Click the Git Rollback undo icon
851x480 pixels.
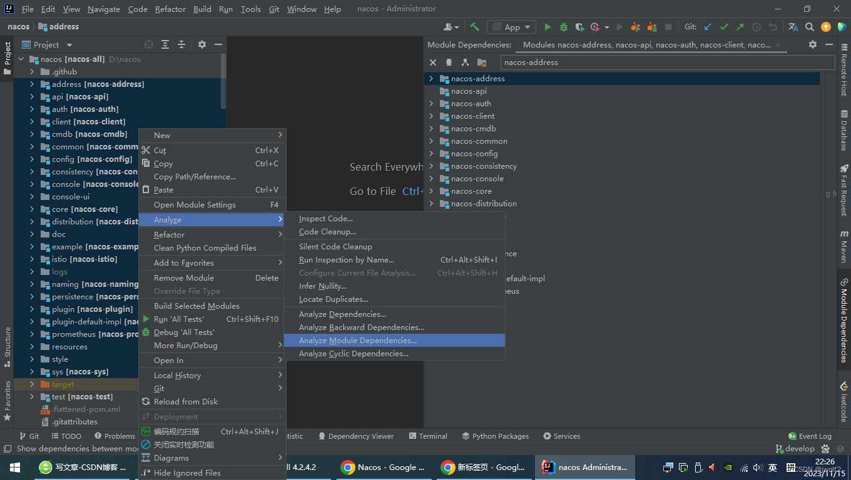(773, 27)
